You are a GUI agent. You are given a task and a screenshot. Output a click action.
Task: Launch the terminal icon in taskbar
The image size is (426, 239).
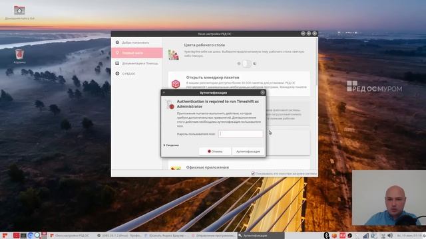[x=23, y=235]
